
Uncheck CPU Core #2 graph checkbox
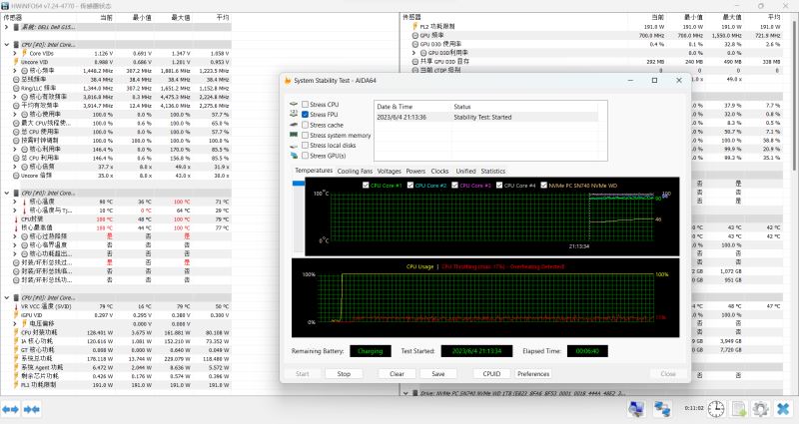[410, 186]
